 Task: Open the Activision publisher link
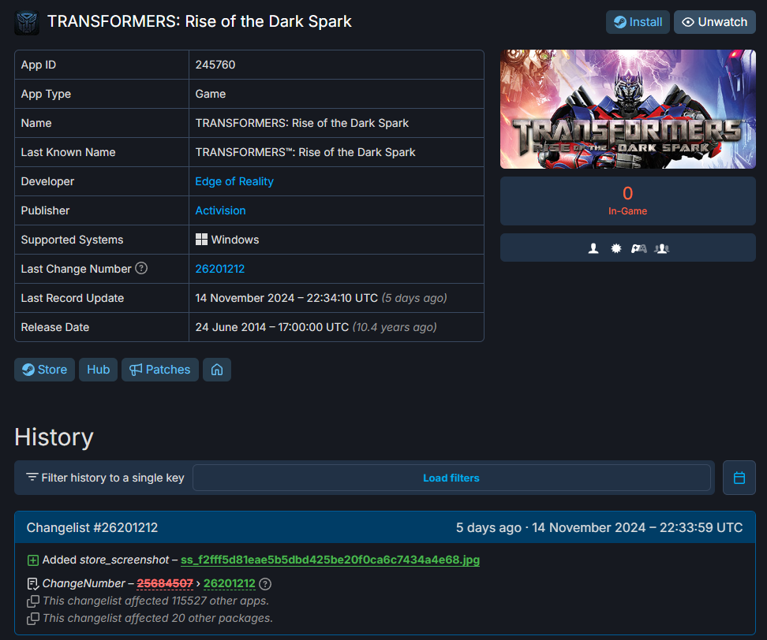(221, 210)
